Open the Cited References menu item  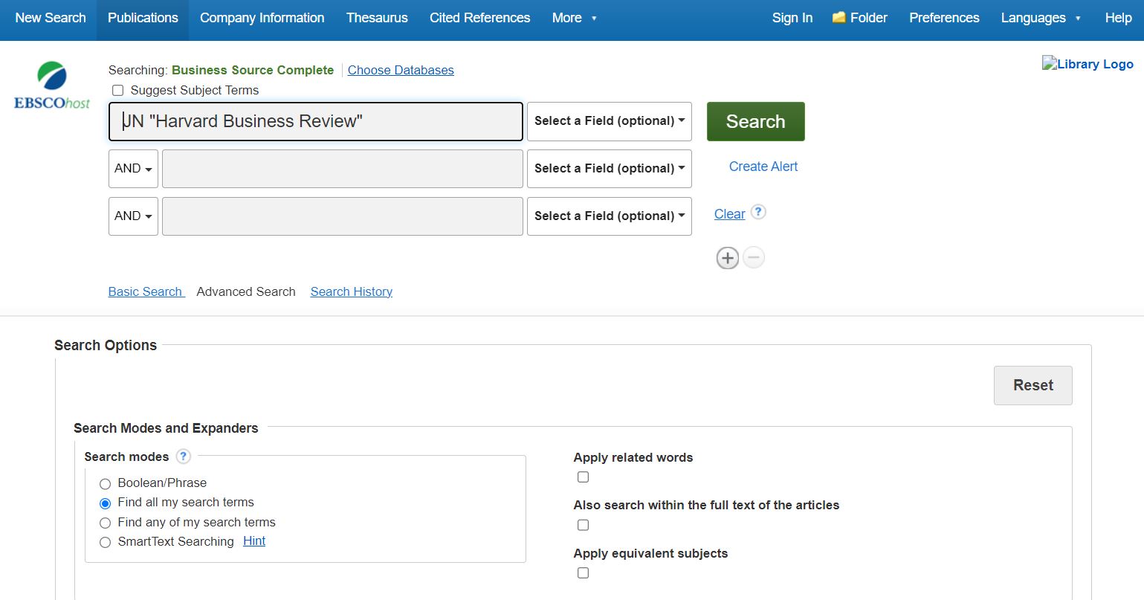pyautogui.click(x=479, y=17)
